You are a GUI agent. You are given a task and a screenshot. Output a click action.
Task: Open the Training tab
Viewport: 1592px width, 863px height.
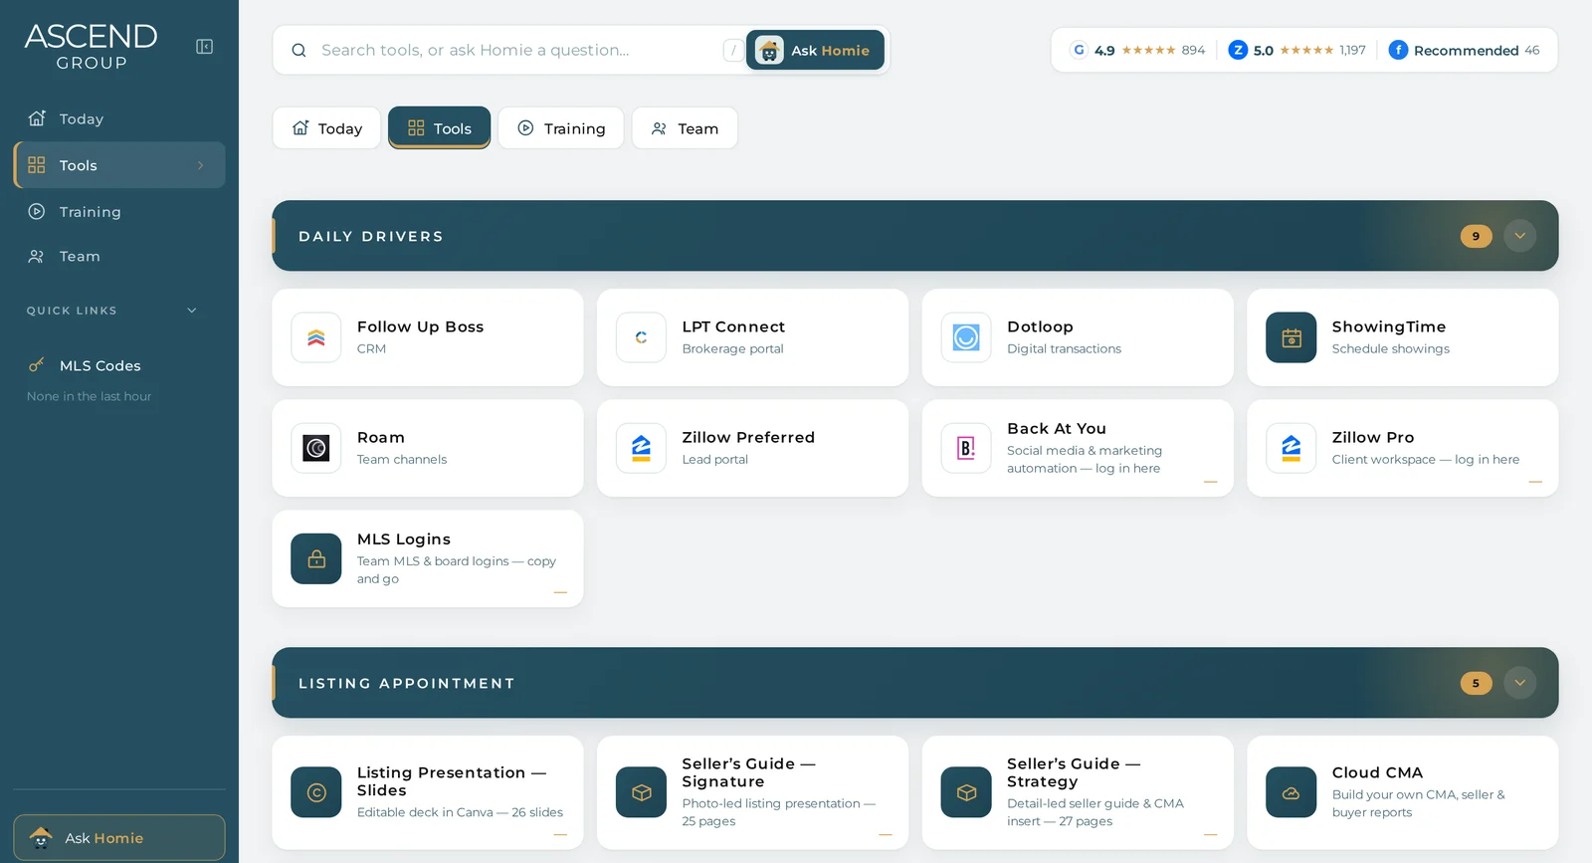click(561, 128)
